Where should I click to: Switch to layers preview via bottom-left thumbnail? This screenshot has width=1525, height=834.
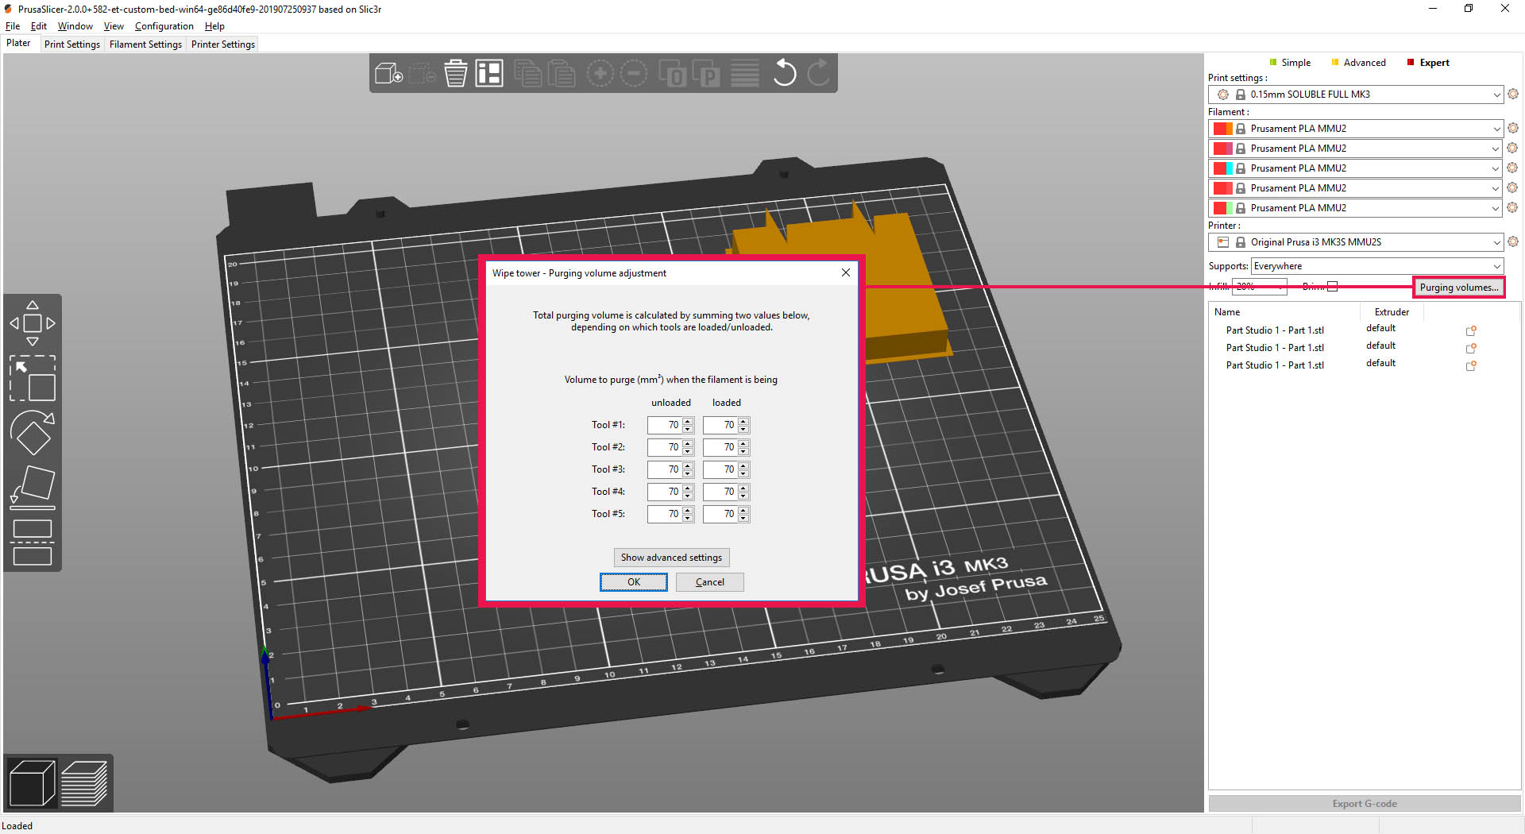coord(86,782)
